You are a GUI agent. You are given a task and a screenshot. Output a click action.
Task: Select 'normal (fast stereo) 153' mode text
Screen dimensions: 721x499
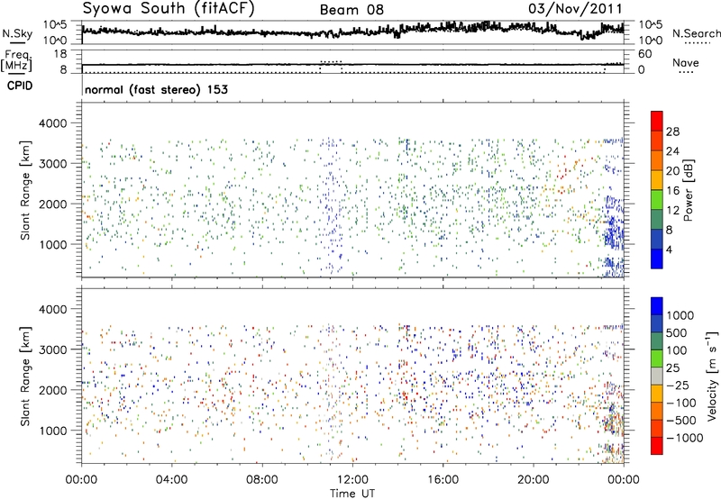pyautogui.click(x=156, y=89)
